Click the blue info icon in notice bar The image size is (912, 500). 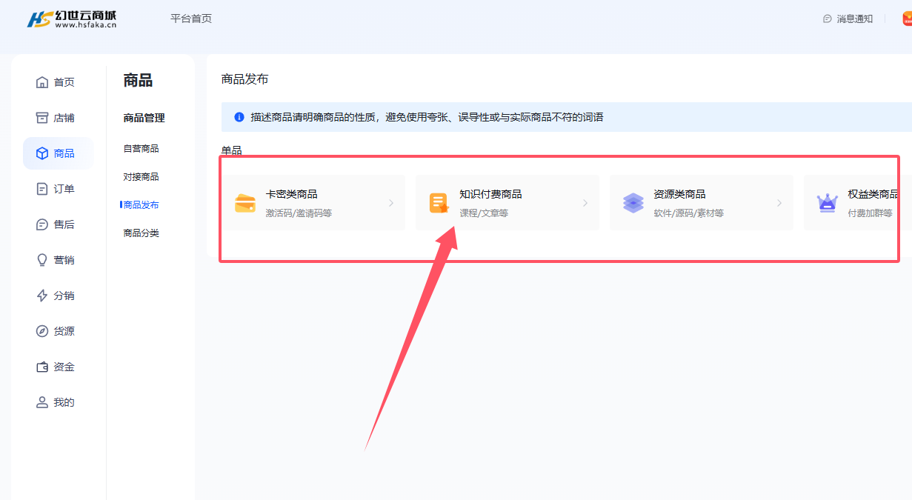(239, 117)
